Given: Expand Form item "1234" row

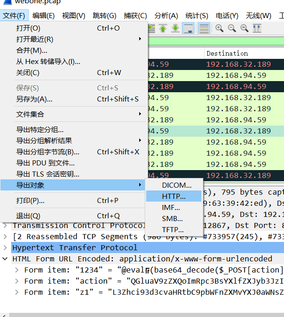Looking at the screenshot, I should 17,270.
